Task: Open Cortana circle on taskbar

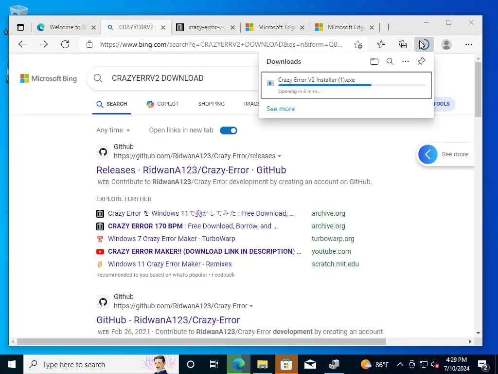Action: point(191,364)
